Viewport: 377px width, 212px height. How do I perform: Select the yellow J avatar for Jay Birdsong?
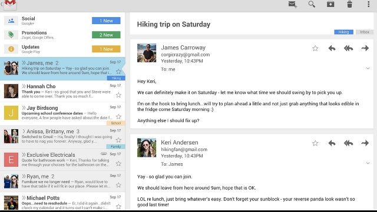11,113
